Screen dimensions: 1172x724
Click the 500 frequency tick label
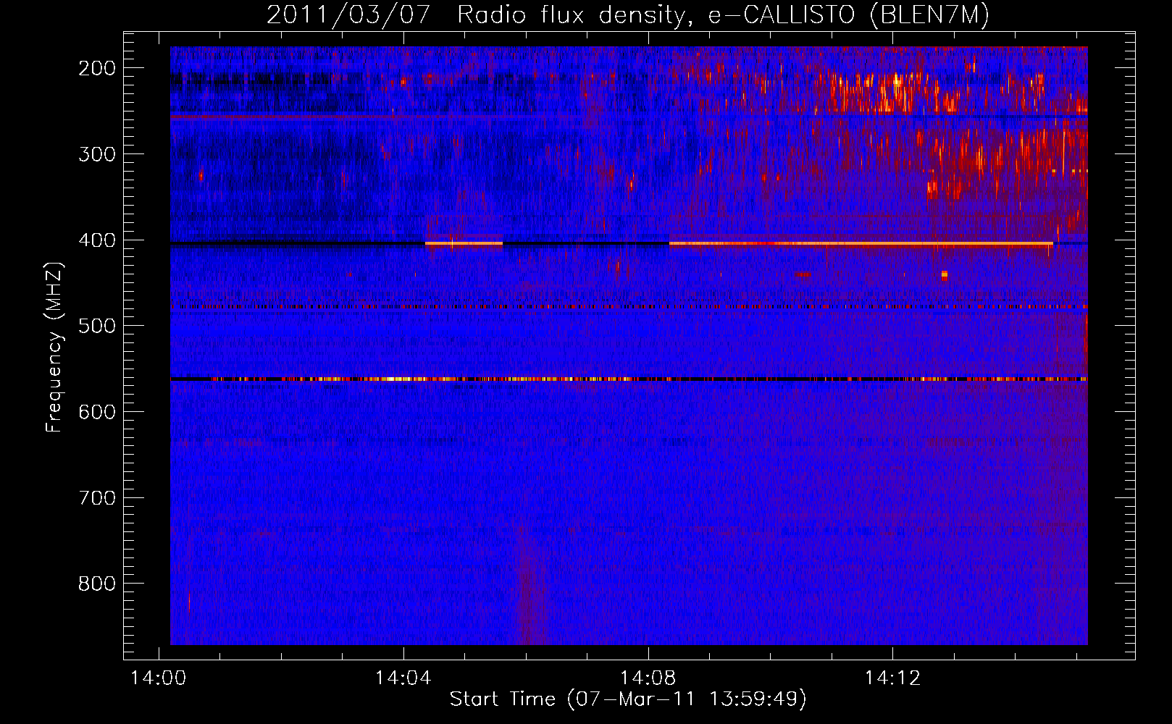coord(97,326)
